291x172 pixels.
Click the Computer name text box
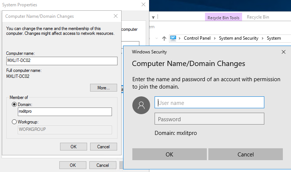62,61
